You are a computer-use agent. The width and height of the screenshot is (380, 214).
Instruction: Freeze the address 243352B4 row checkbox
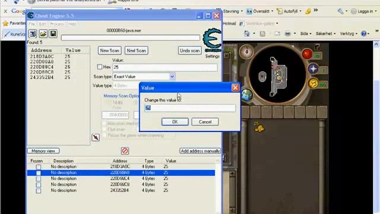coord(38,191)
